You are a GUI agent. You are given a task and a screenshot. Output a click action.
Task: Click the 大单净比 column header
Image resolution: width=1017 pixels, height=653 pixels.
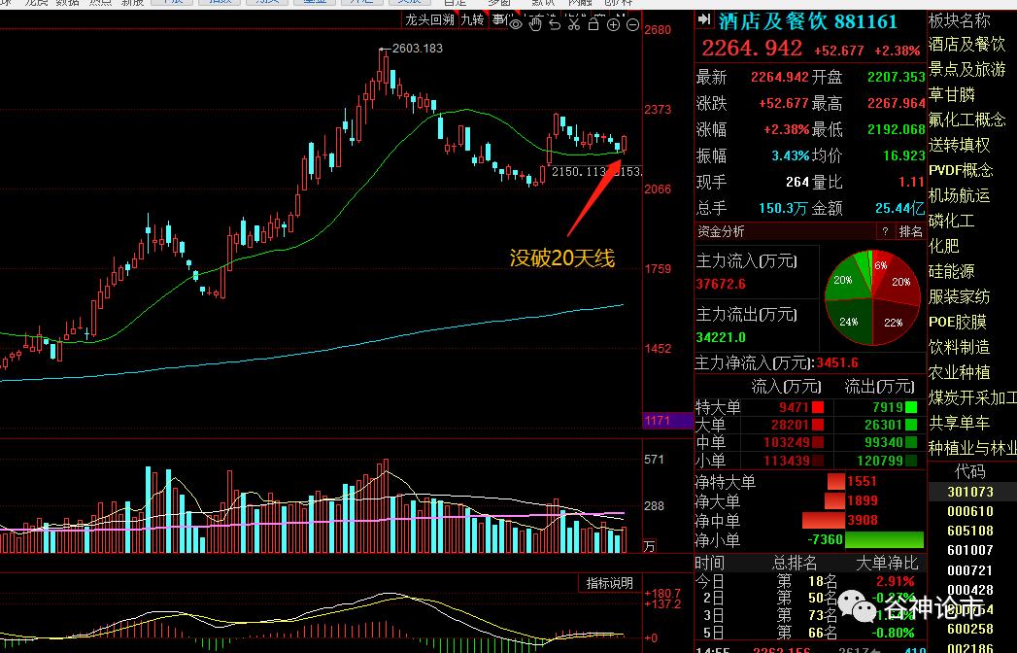[887, 564]
